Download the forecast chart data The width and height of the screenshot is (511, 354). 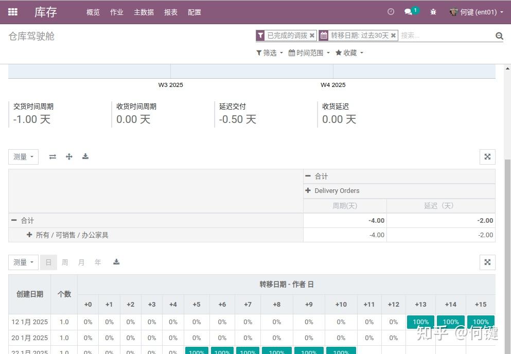116,262
